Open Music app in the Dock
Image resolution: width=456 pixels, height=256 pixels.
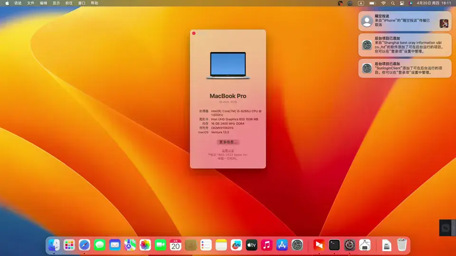click(266, 245)
